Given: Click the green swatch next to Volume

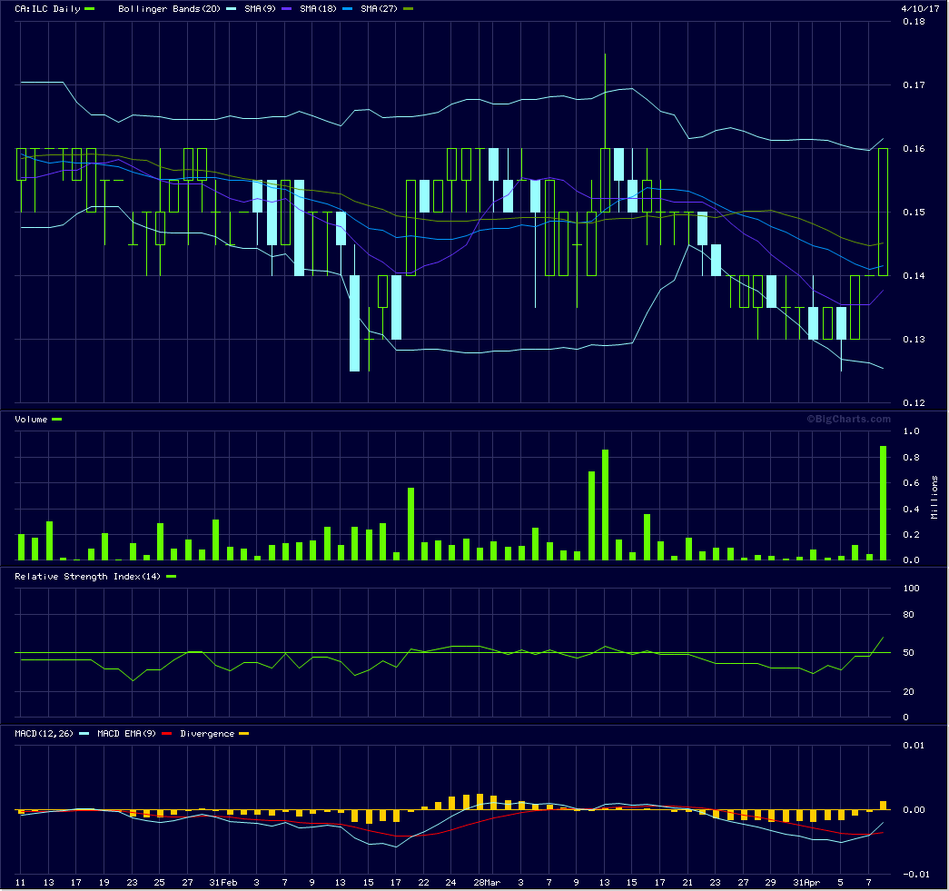Looking at the screenshot, I should pos(57,419).
